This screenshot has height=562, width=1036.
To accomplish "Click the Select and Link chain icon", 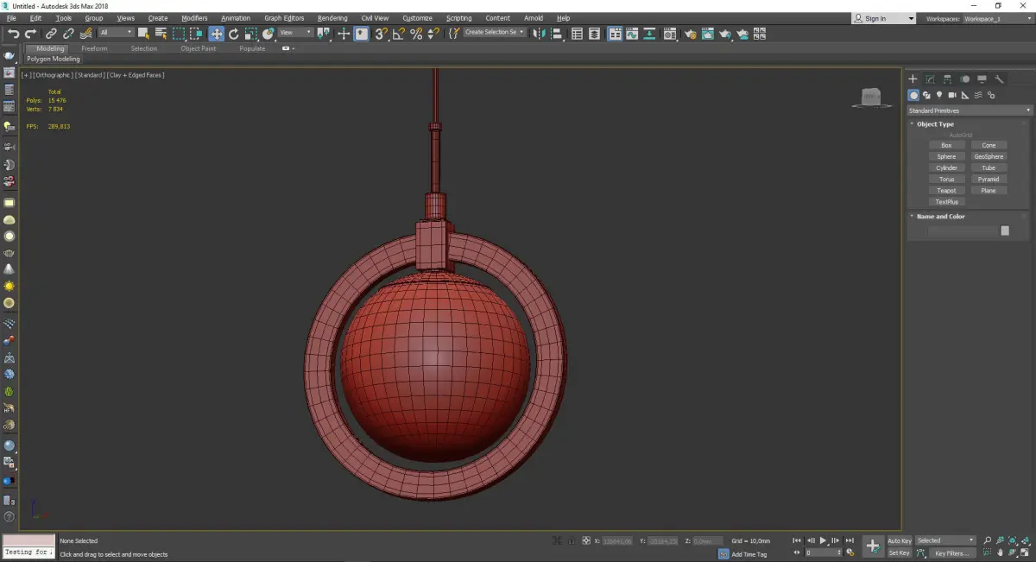I will (52, 34).
